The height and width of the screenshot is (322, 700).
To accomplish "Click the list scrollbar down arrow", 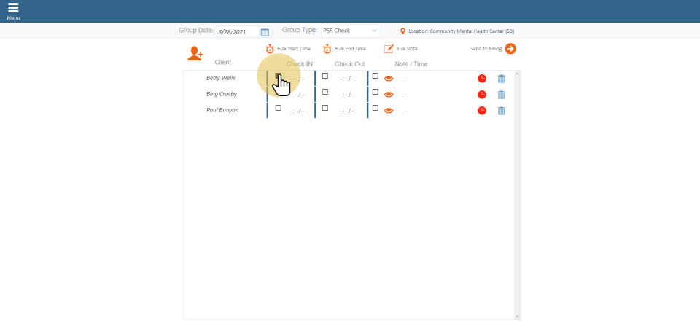I will pos(518,316).
